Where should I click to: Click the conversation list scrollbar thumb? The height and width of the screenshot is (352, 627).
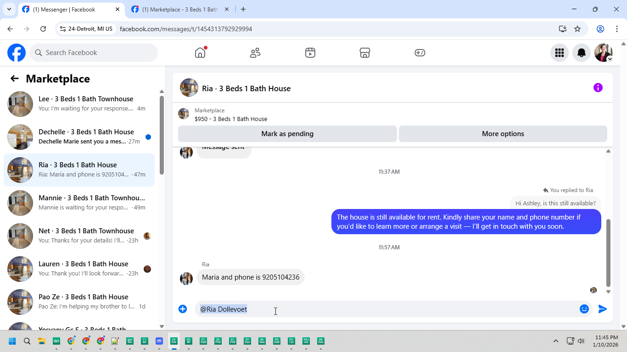[x=162, y=135]
